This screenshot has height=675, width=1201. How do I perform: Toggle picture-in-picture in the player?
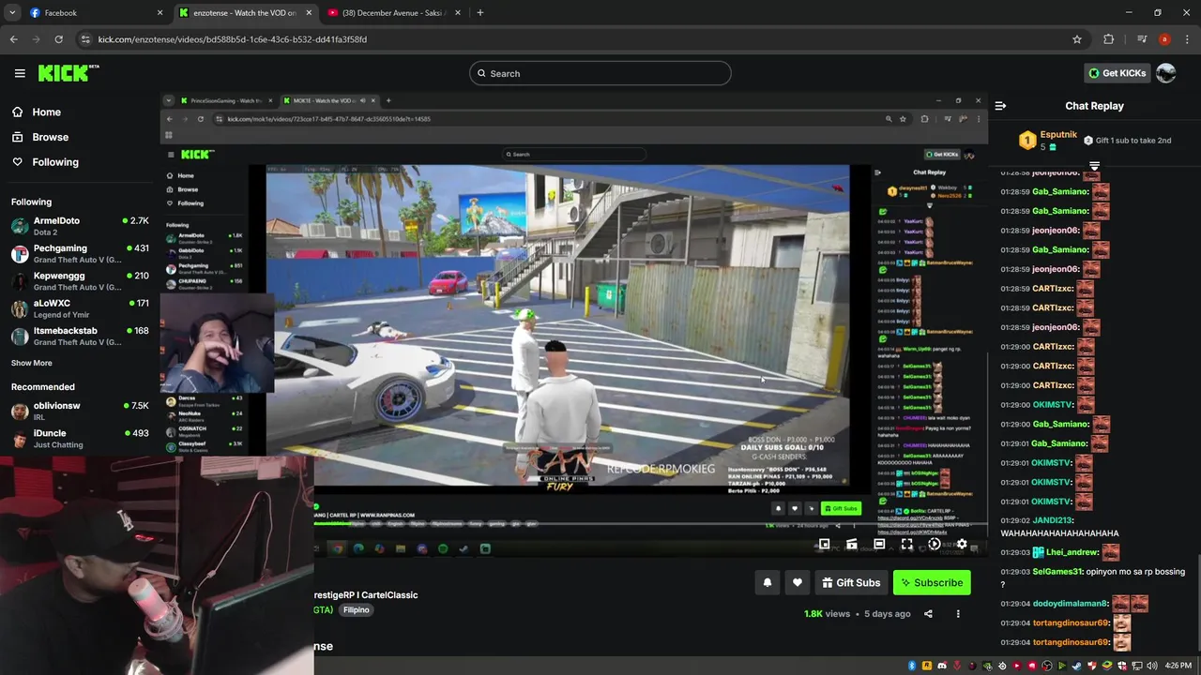click(x=824, y=544)
